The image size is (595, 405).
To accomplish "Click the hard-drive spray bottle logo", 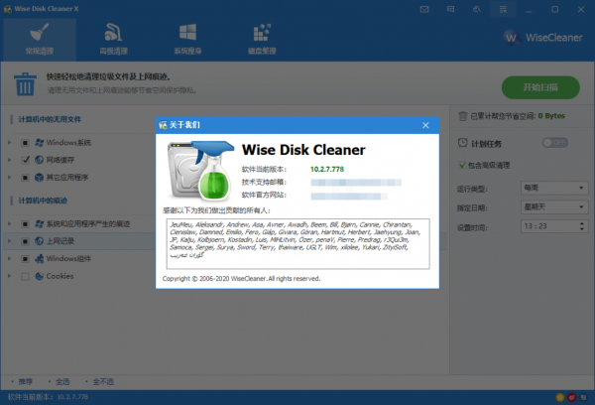I will [200, 171].
